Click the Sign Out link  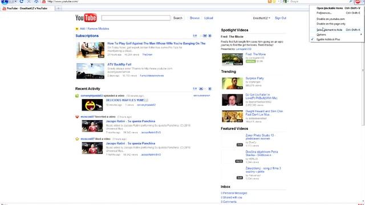tap(280, 18)
